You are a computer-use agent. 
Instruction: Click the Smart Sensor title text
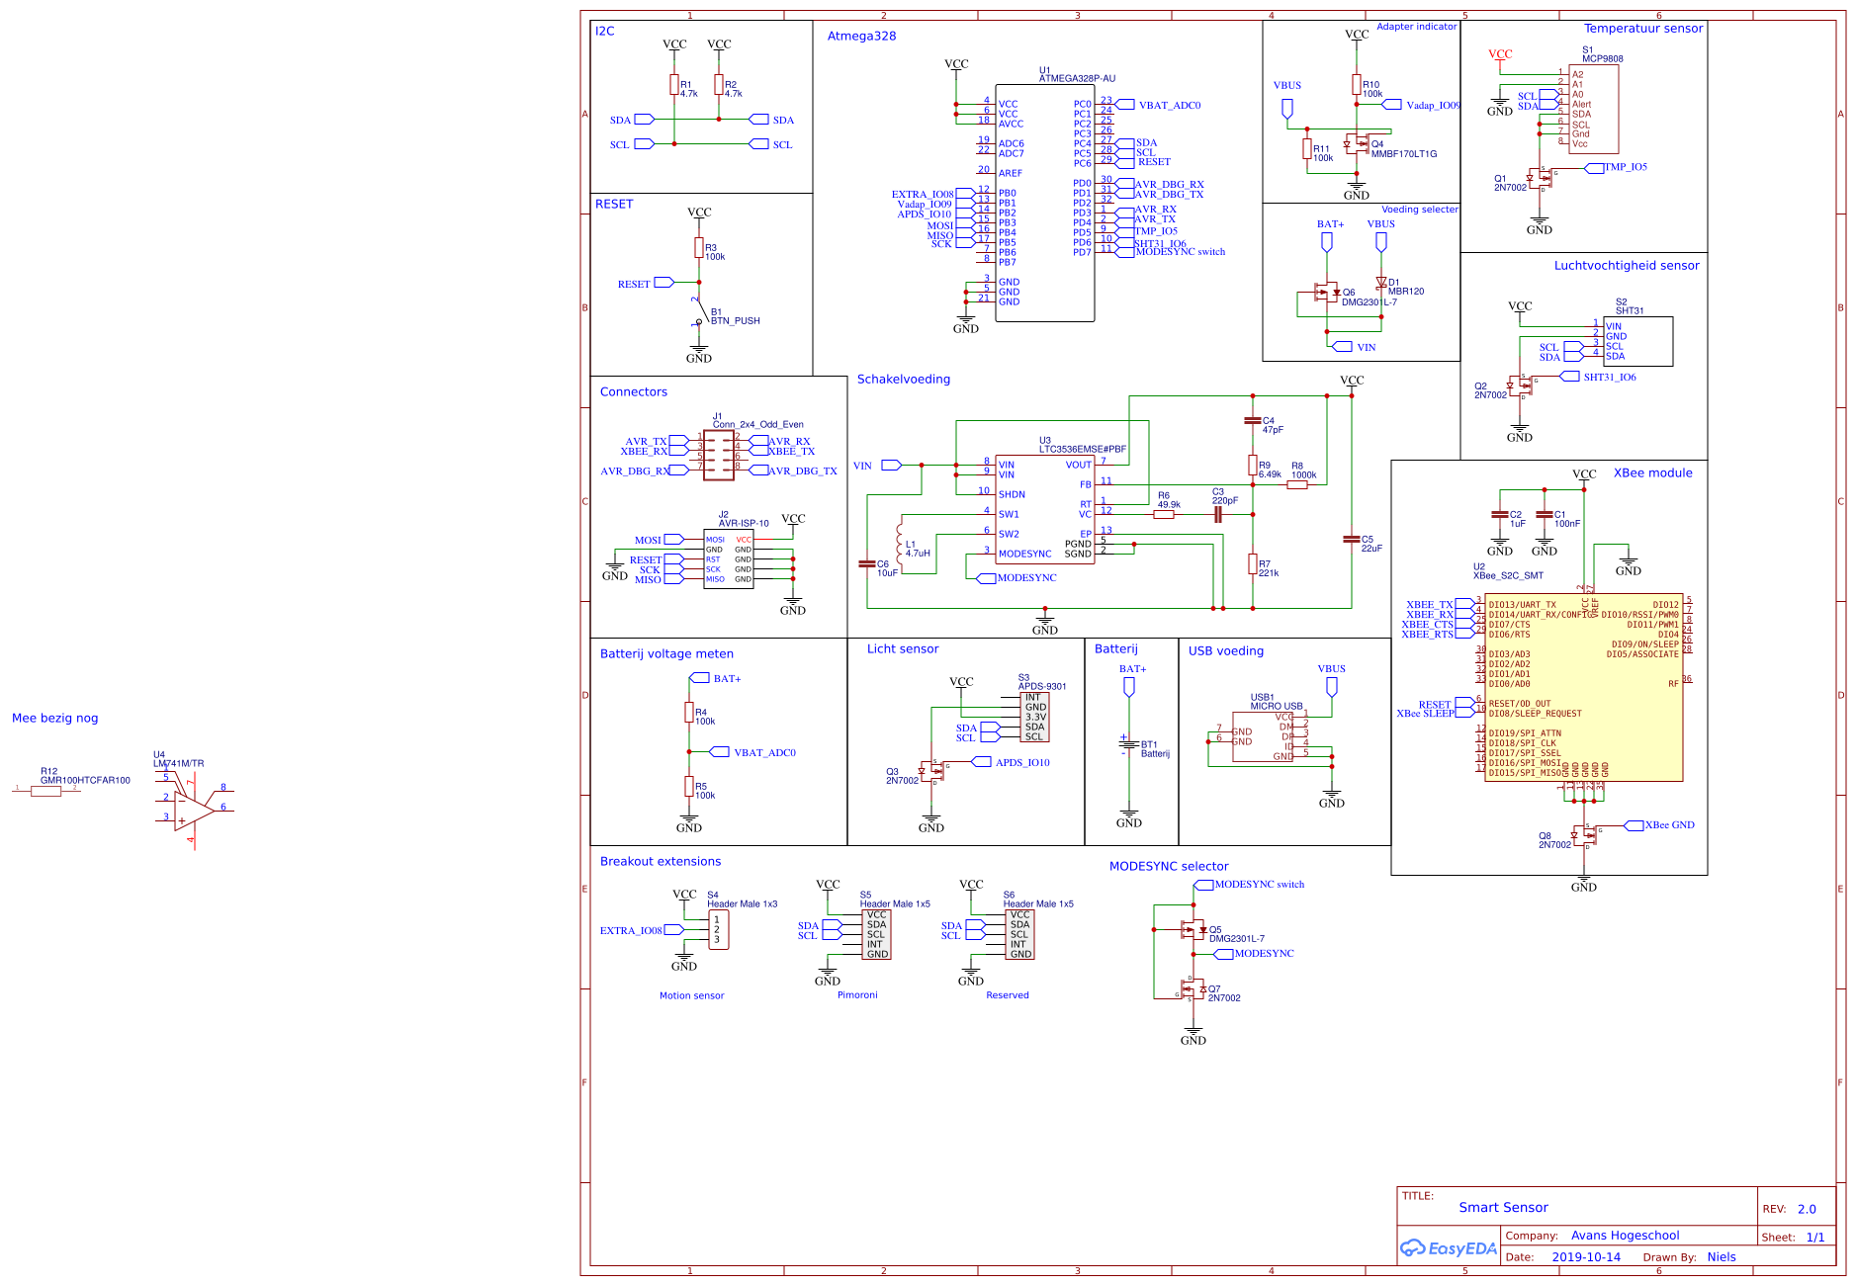coord(1505,1207)
